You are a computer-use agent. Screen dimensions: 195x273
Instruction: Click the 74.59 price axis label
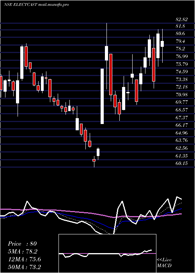tap(182, 72)
